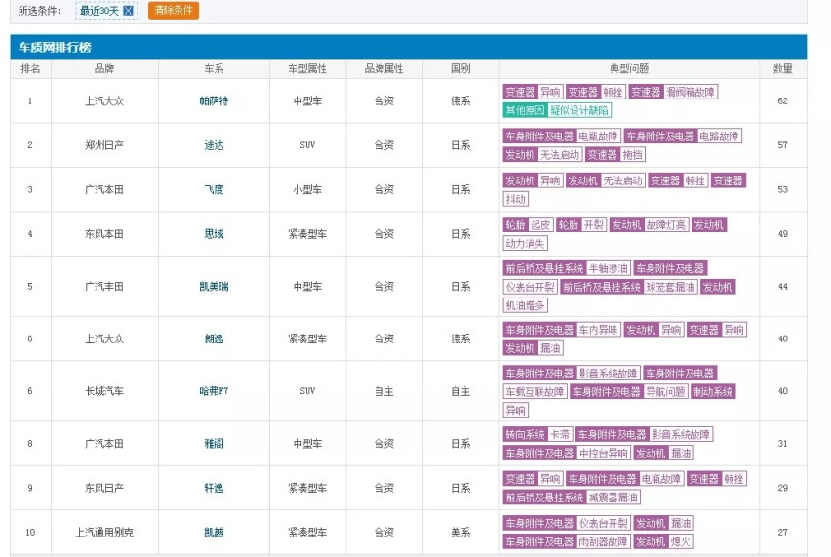The width and height of the screenshot is (831, 557).
Task: Select the 前后桥及悬挂系统 半轴渗油 tag
Action: click(x=567, y=268)
